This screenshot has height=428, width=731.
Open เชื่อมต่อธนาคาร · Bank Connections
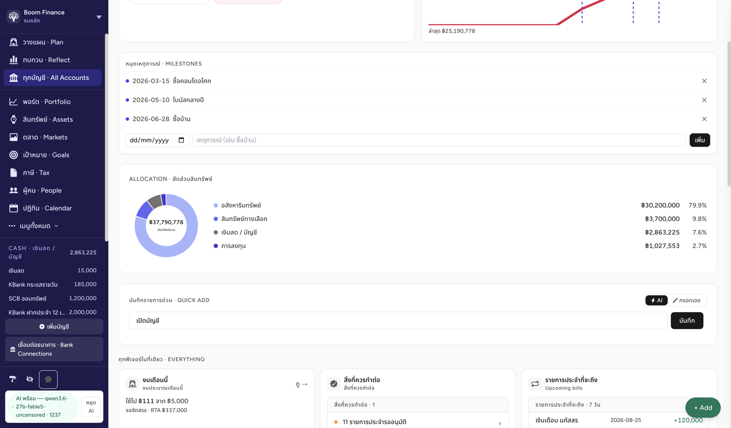(54, 349)
